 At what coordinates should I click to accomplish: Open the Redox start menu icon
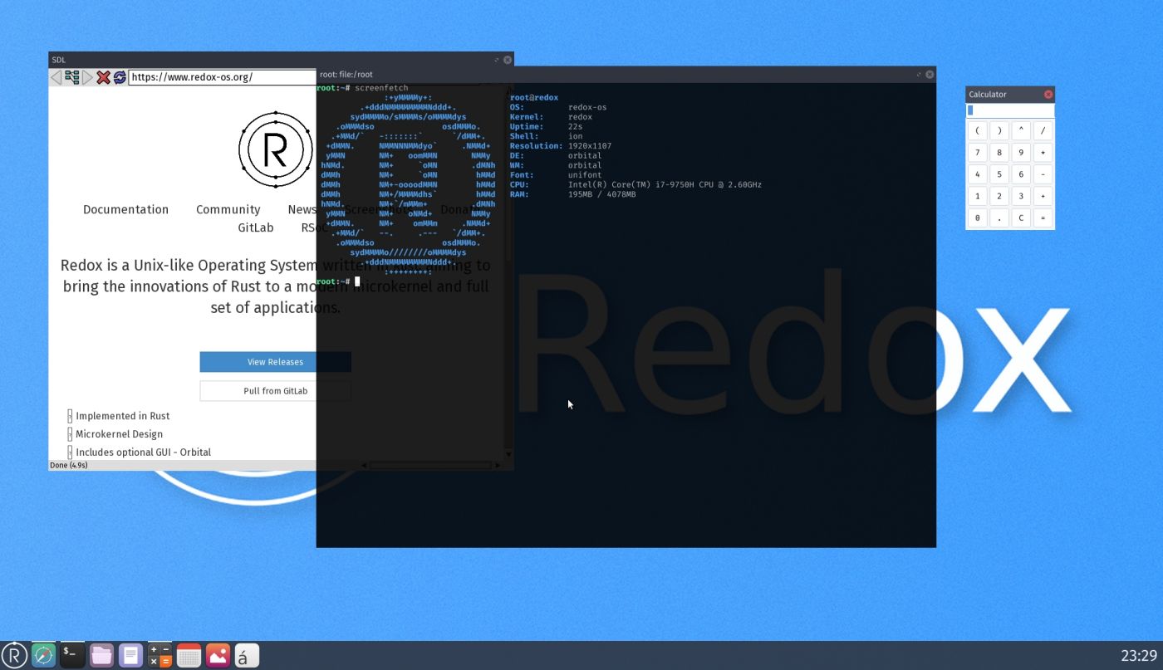[x=14, y=655]
